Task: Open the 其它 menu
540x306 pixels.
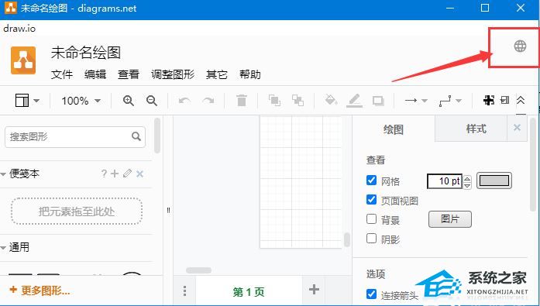Action: pos(217,74)
